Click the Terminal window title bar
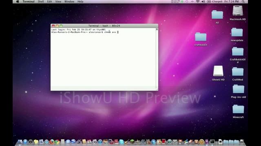This screenshot has width=261, height=146. click(x=104, y=26)
